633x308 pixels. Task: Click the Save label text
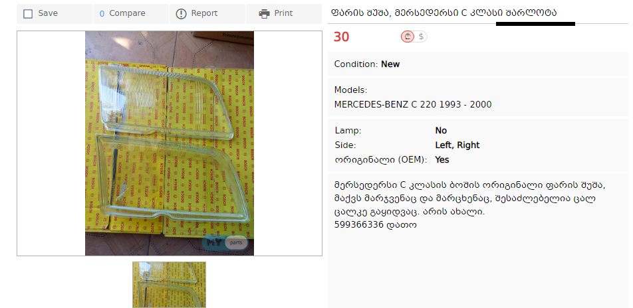(x=48, y=13)
